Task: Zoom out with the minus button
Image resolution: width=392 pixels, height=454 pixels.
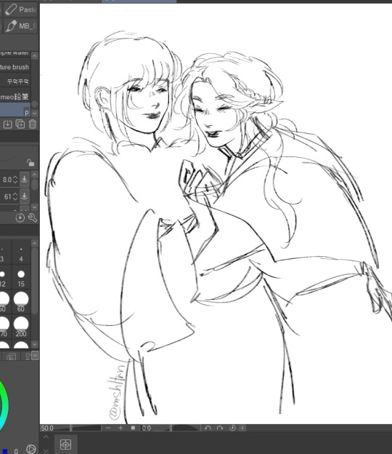Action: [108, 428]
